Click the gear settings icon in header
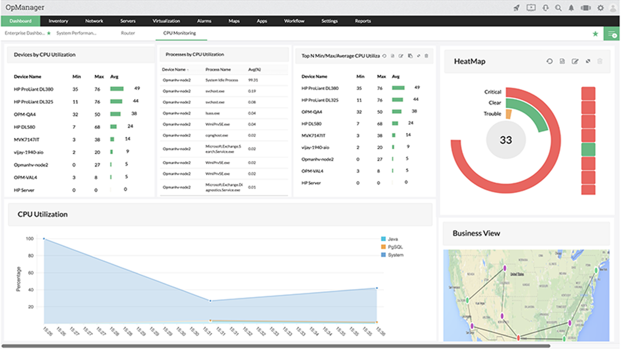 [x=601, y=8]
